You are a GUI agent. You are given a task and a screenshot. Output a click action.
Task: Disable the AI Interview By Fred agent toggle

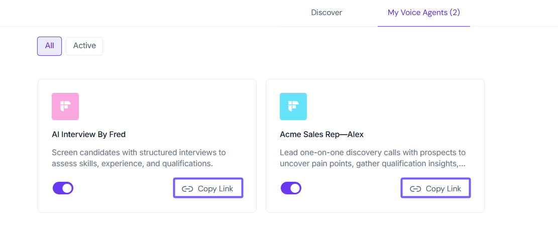point(63,188)
